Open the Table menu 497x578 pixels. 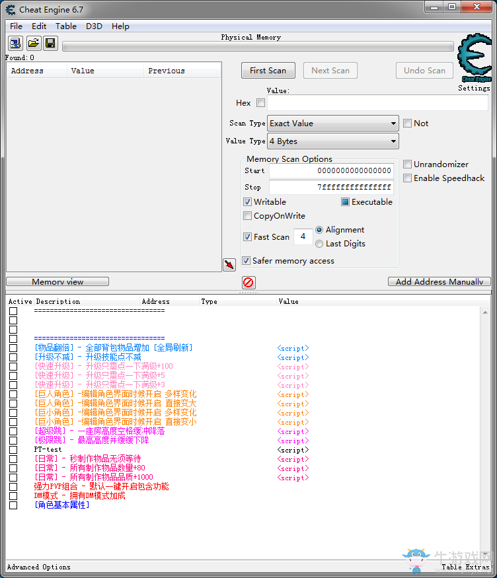click(x=66, y=26)
